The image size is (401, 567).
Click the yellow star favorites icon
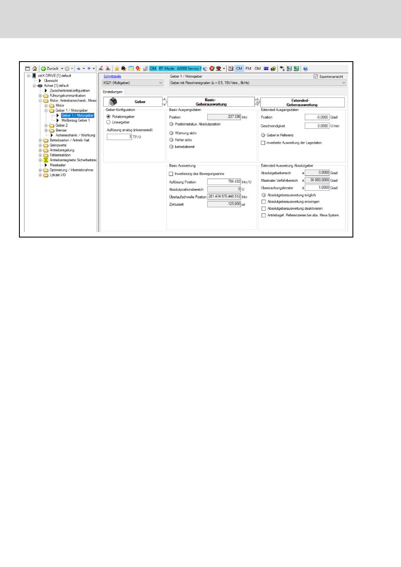tap(117, 68)
